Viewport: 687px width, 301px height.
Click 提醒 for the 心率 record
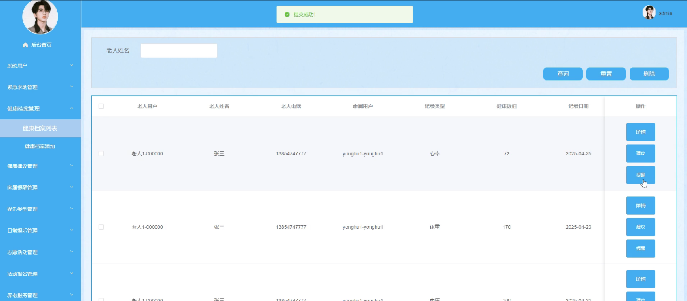click(640, 175)
